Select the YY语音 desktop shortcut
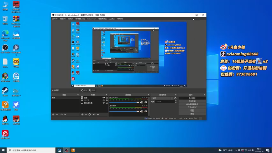 tap(16, 63)
